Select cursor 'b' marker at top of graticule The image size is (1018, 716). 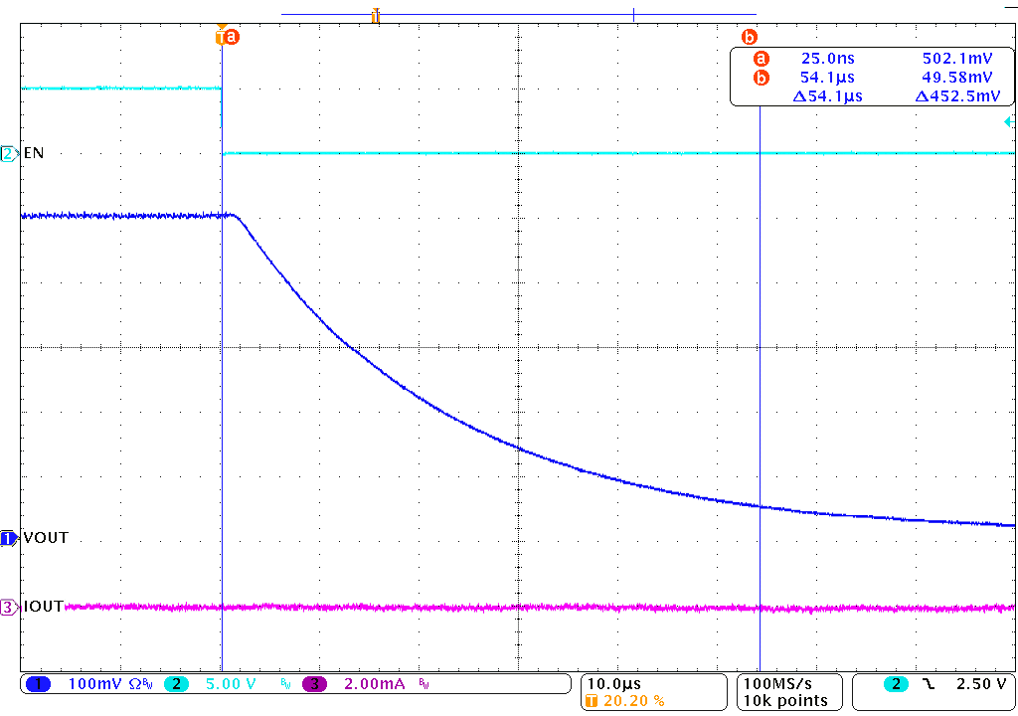pyautogui.click(x=750, y=37)
